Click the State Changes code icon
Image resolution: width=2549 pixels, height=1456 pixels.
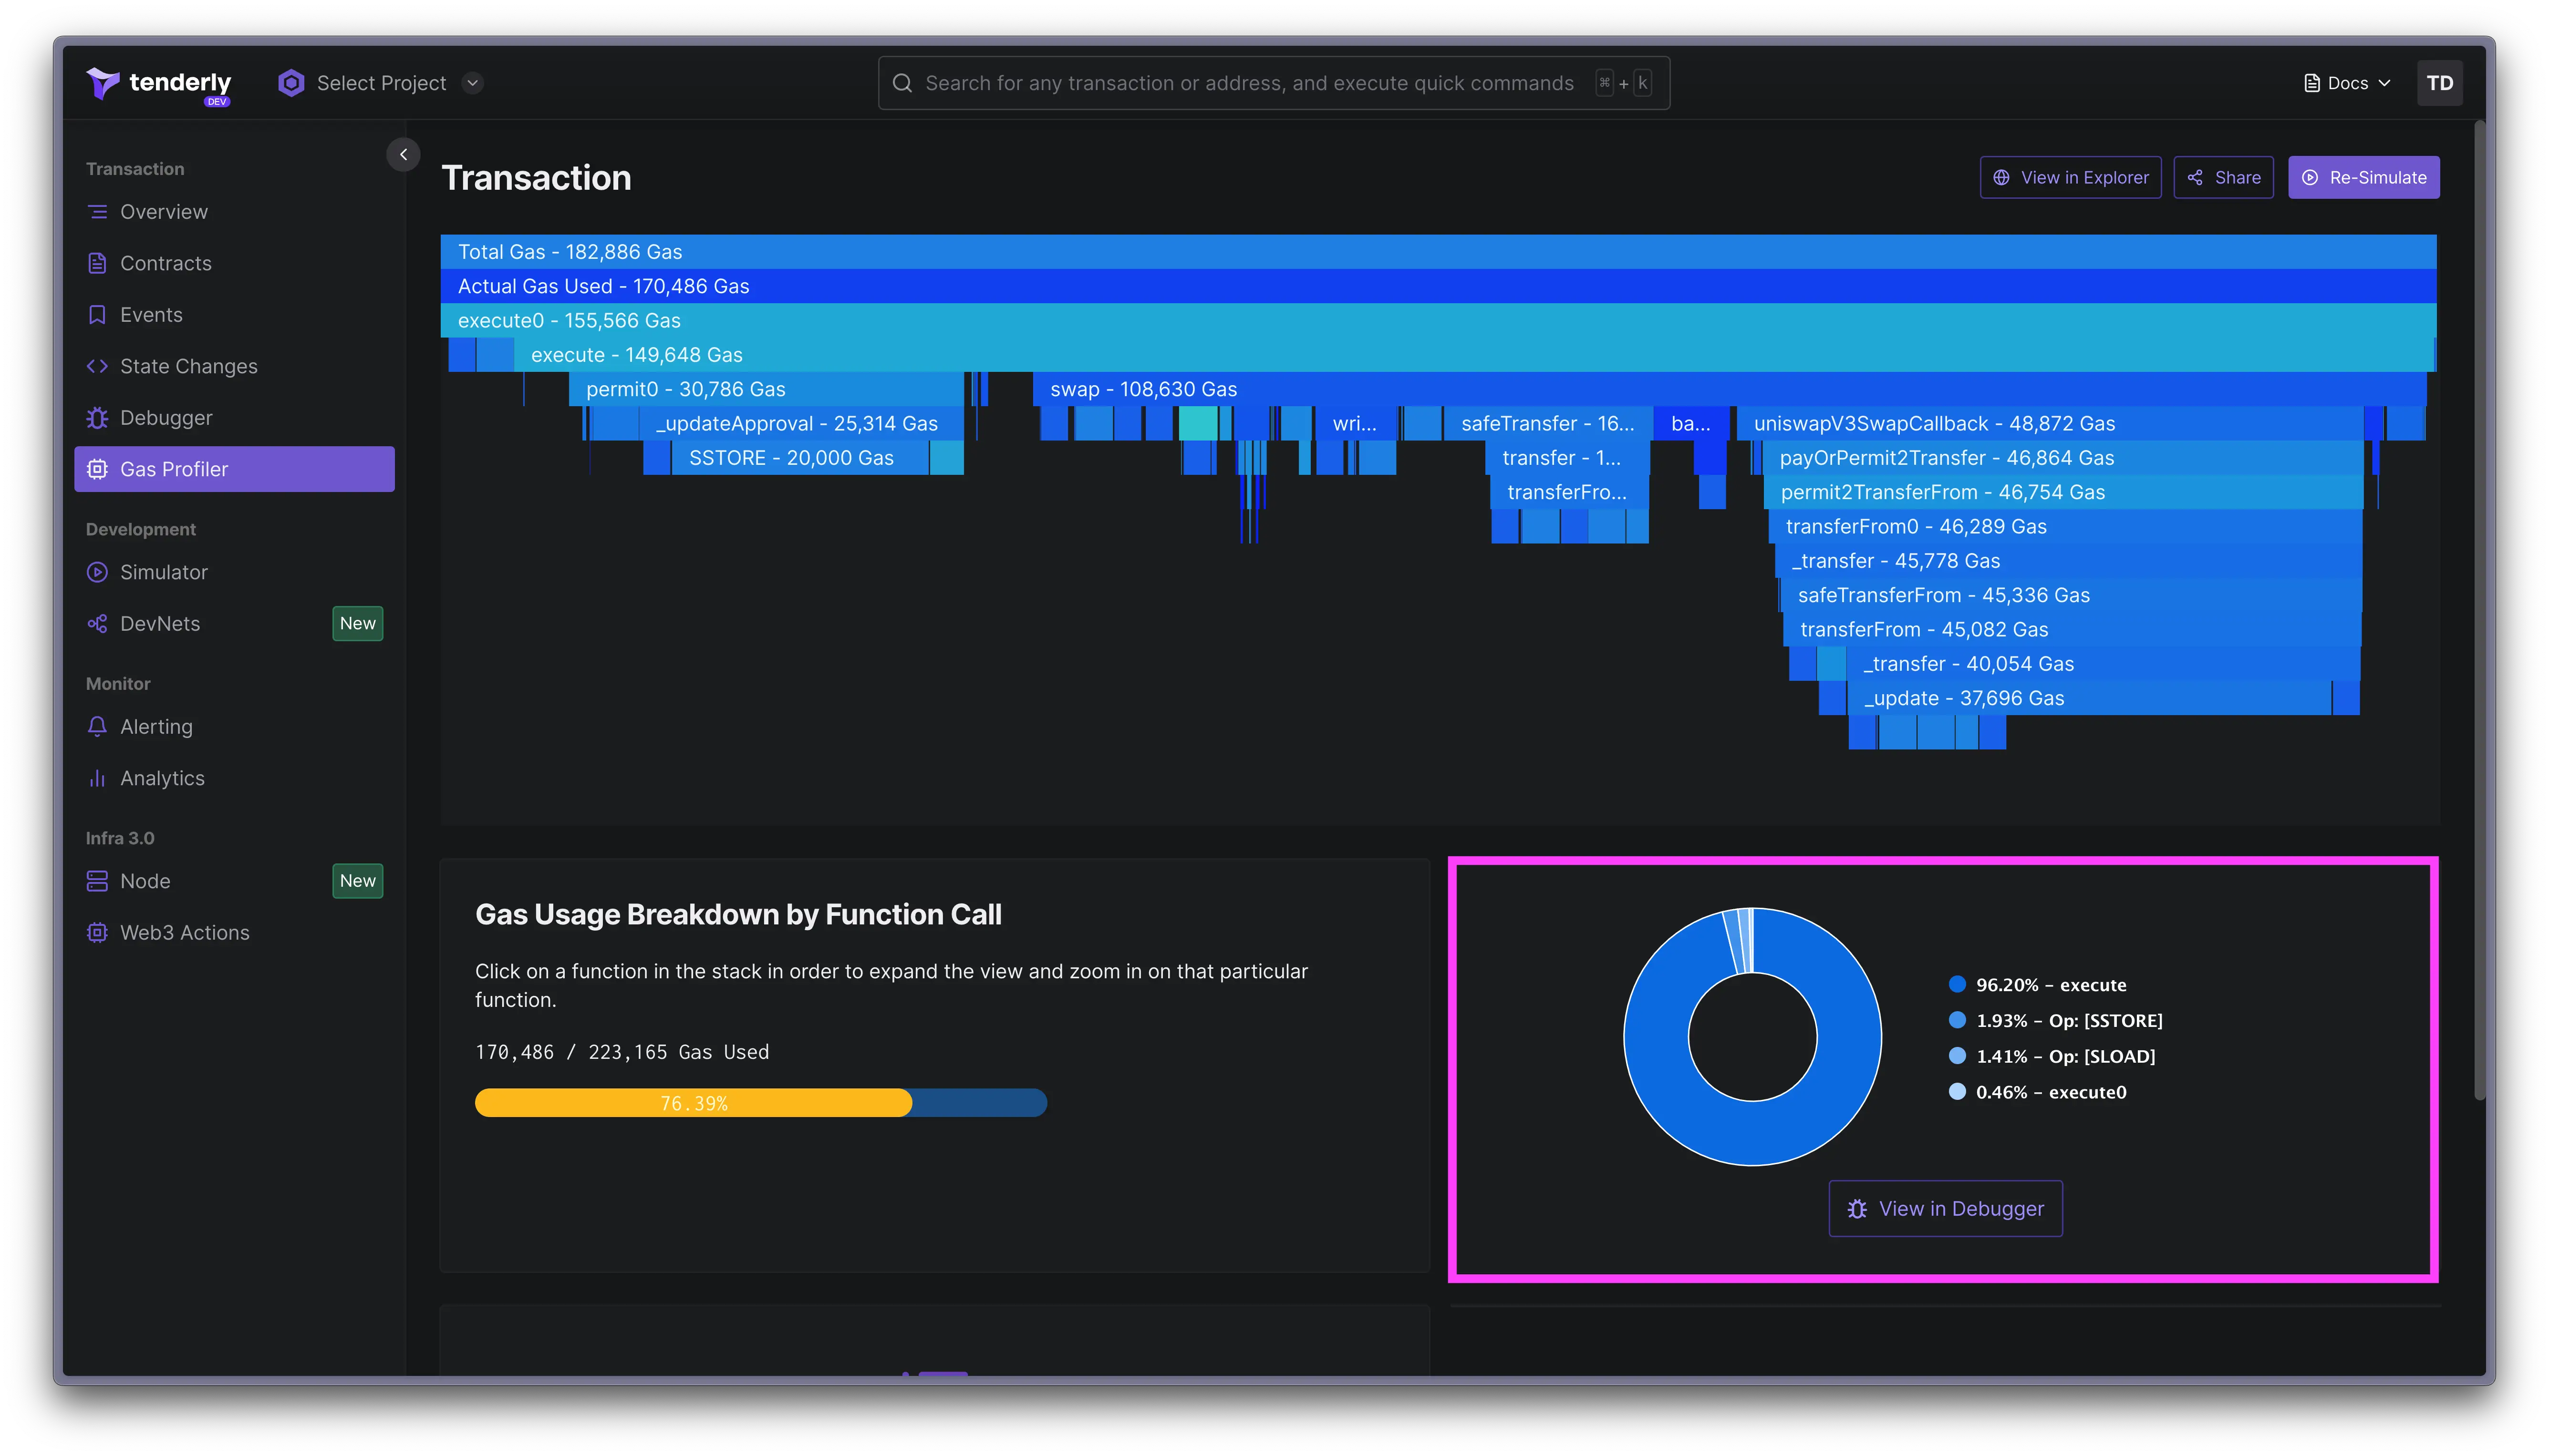coord(97,366)
